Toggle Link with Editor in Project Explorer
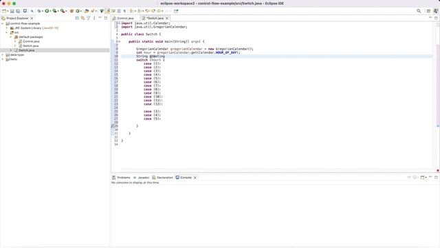This screenshot has height=248, width=440. [x=82, y=18]
